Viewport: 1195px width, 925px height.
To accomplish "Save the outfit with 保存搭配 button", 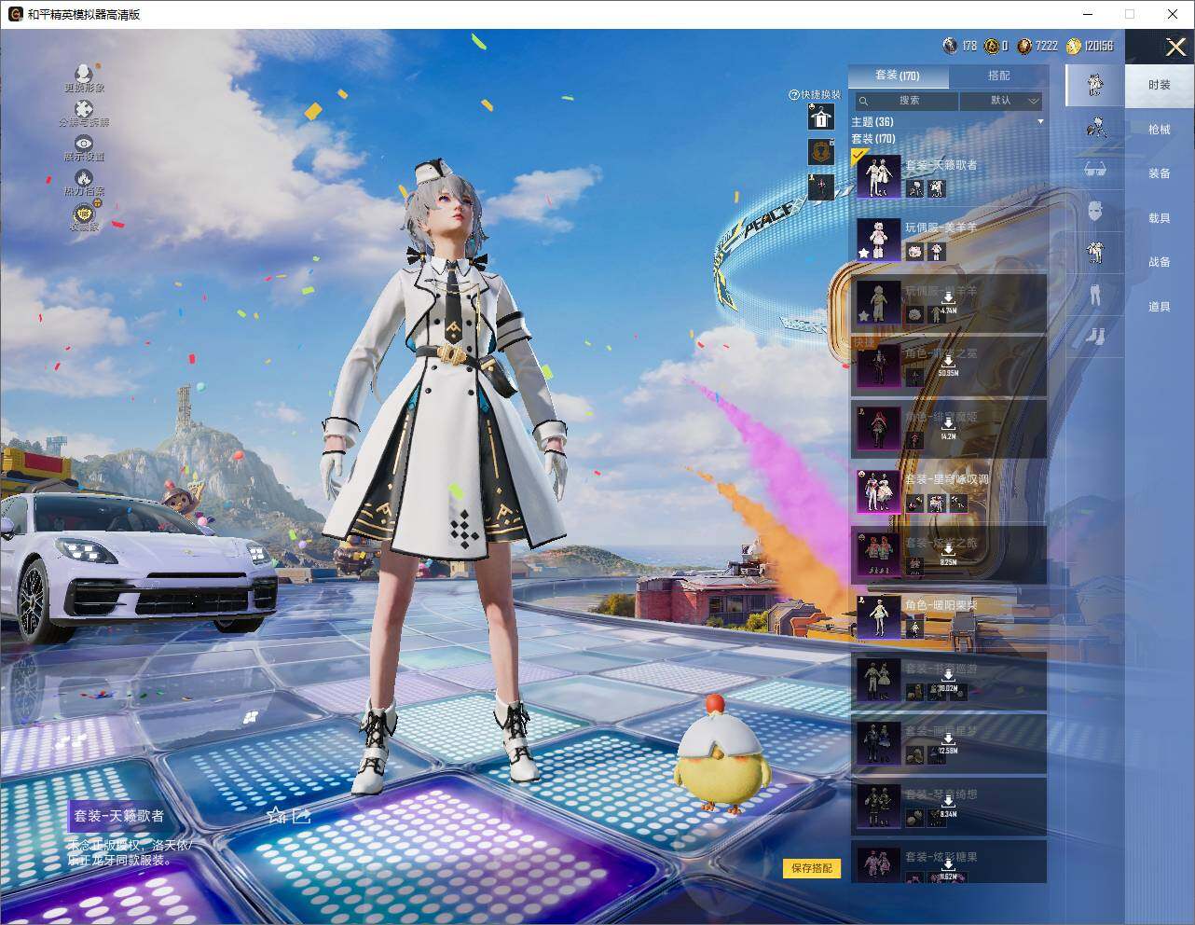I will (812, 868).
